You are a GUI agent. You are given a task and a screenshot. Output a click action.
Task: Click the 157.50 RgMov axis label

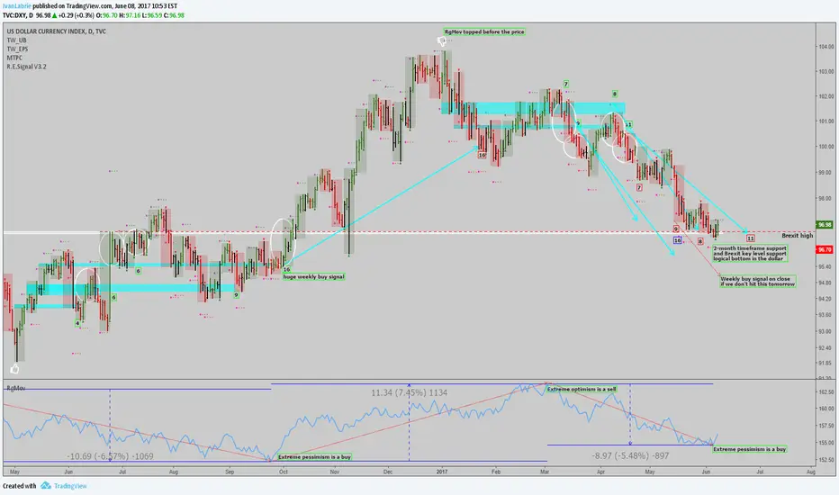point(825,426)
